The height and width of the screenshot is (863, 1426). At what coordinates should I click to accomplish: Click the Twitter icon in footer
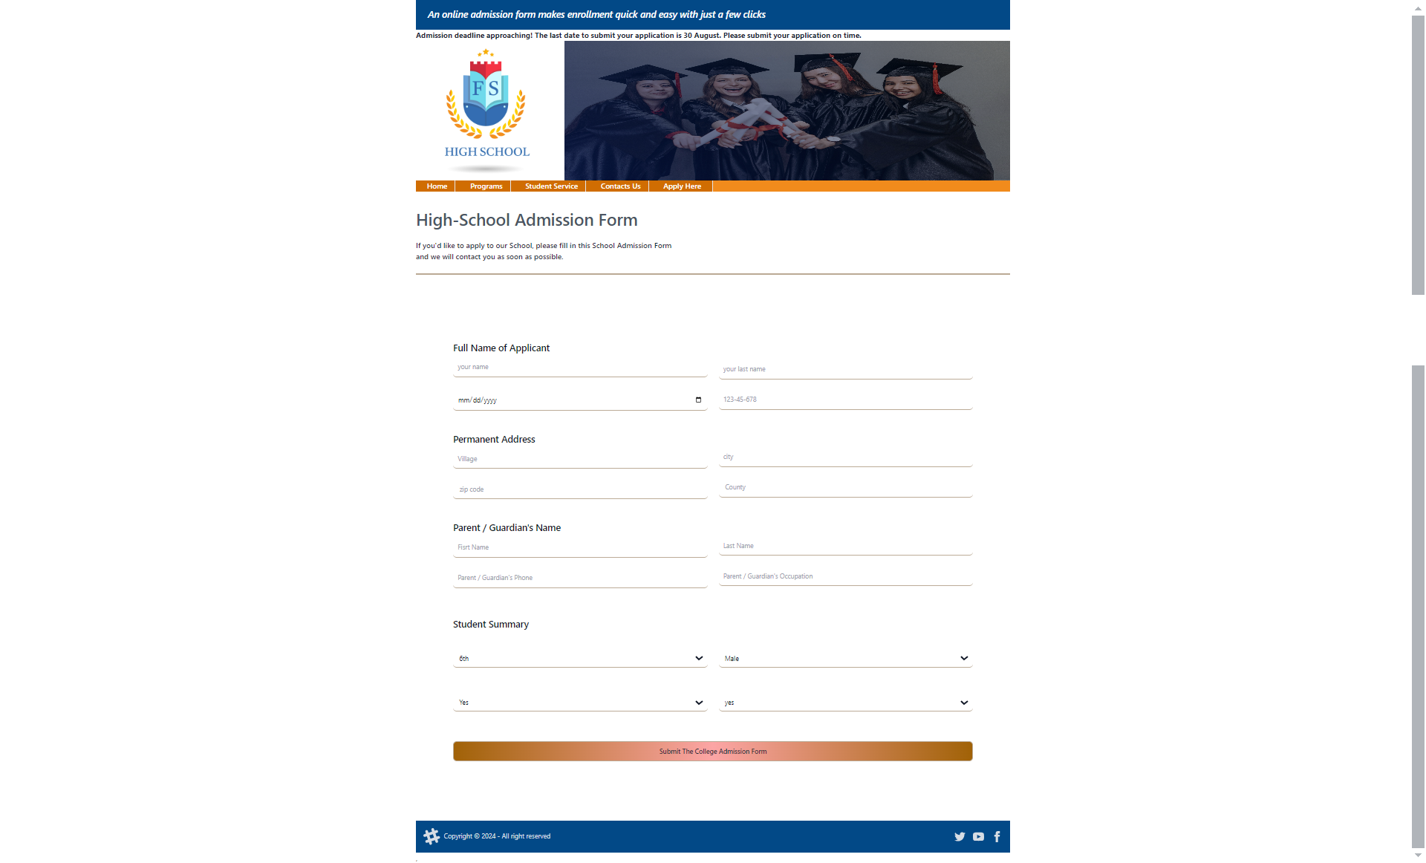959,836
